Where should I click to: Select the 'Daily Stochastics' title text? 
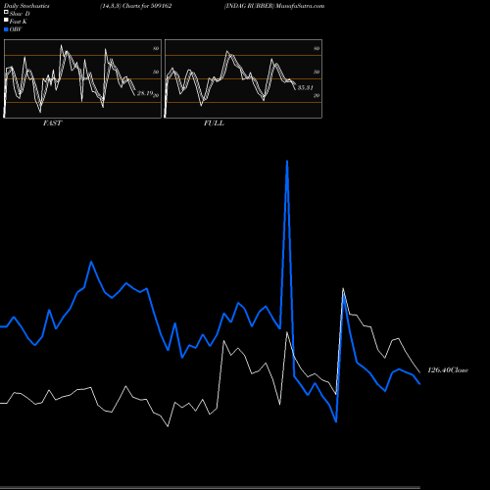tap(26, 6)
